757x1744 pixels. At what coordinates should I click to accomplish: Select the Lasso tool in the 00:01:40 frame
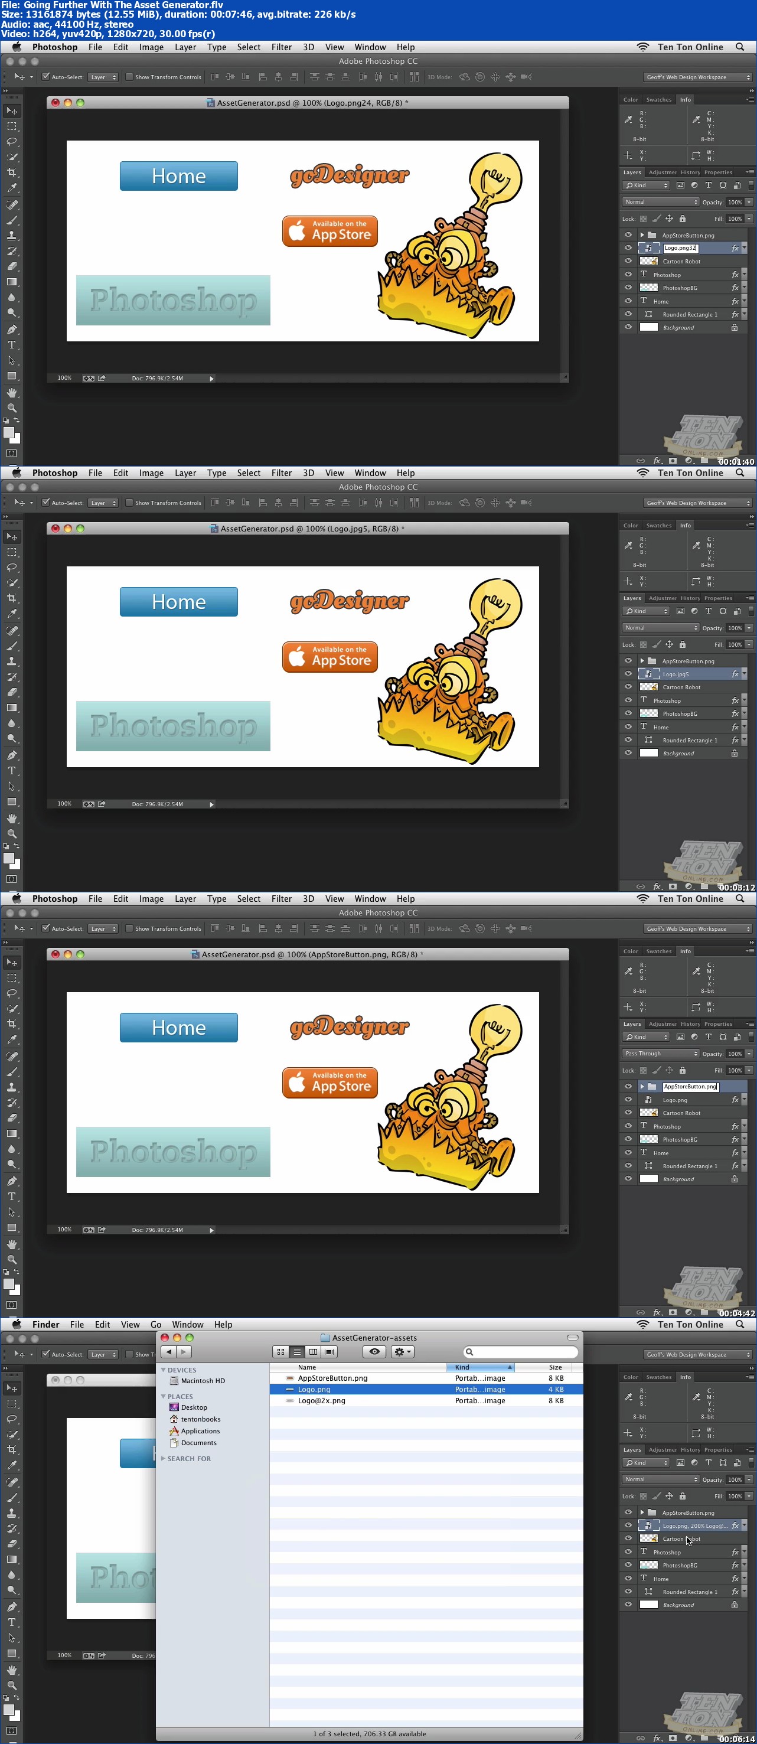coord(11,142)
